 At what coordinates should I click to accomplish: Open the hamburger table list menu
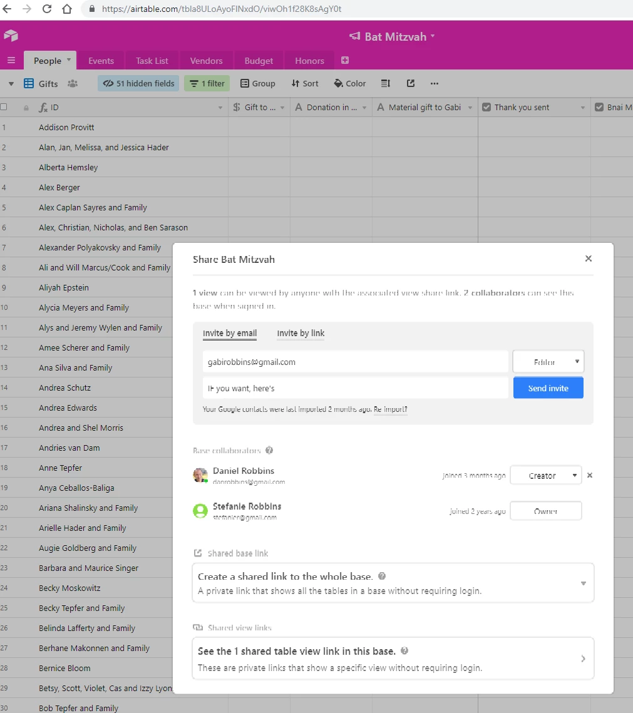[11, 61]
